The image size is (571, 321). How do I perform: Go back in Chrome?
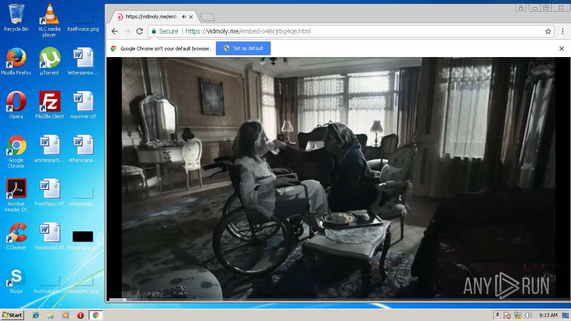[x=115, y=31]
